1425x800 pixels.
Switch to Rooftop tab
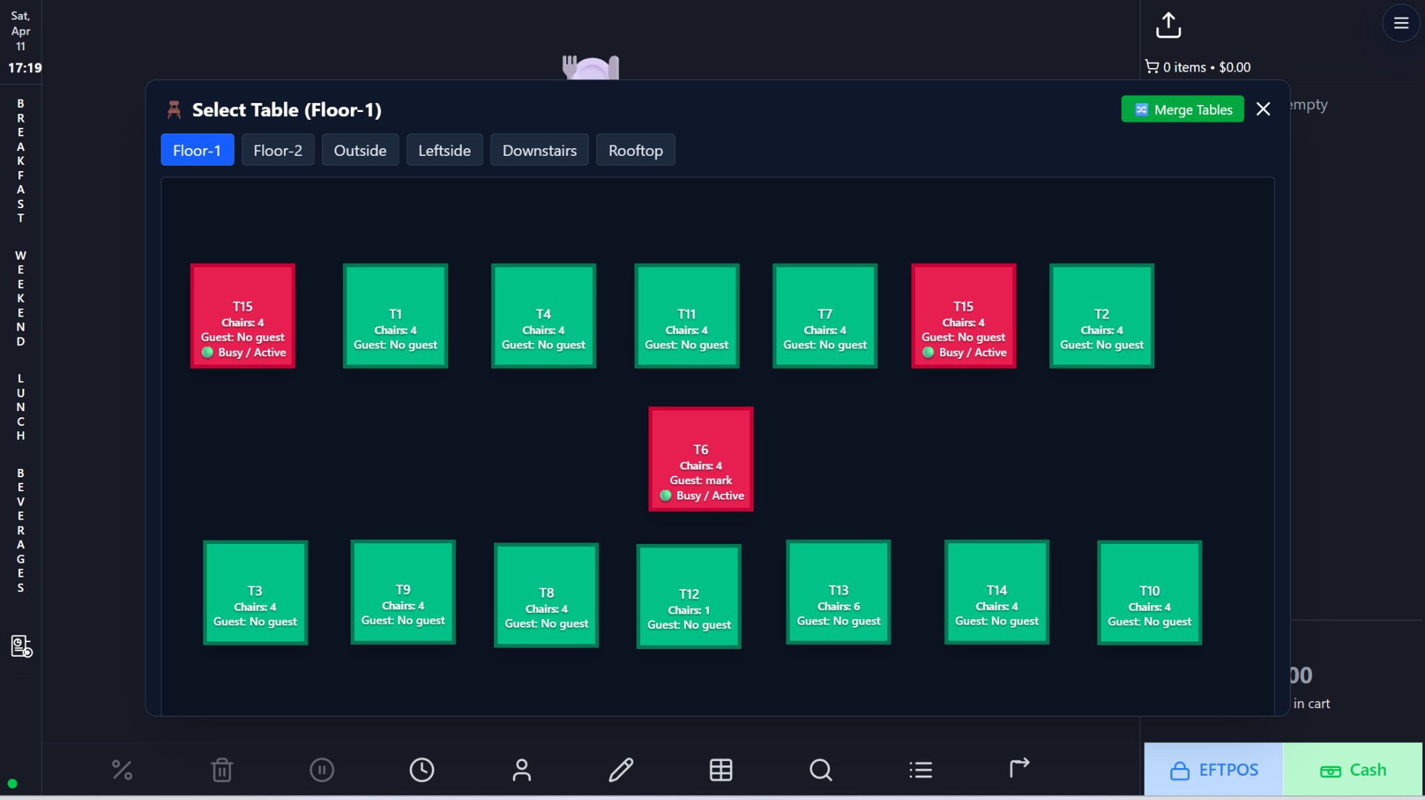(636, 150)
